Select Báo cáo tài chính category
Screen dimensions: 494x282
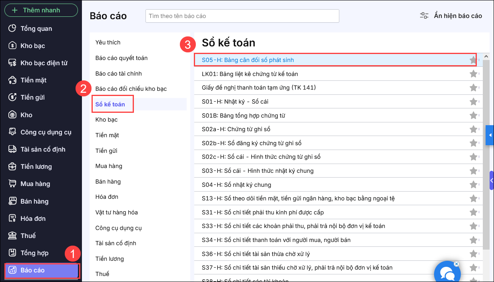118,74
